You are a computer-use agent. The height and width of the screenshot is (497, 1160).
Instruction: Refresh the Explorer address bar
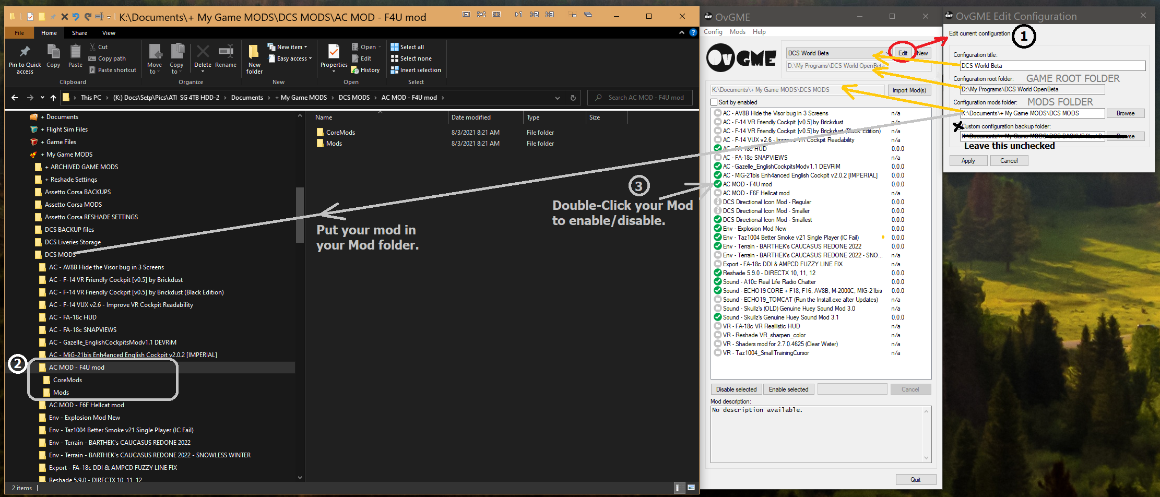pyautogui.click(x=573, y=98)
